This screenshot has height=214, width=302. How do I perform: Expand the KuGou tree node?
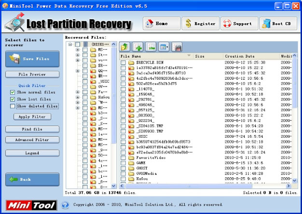pyautogui.click(x=78, y=97)
